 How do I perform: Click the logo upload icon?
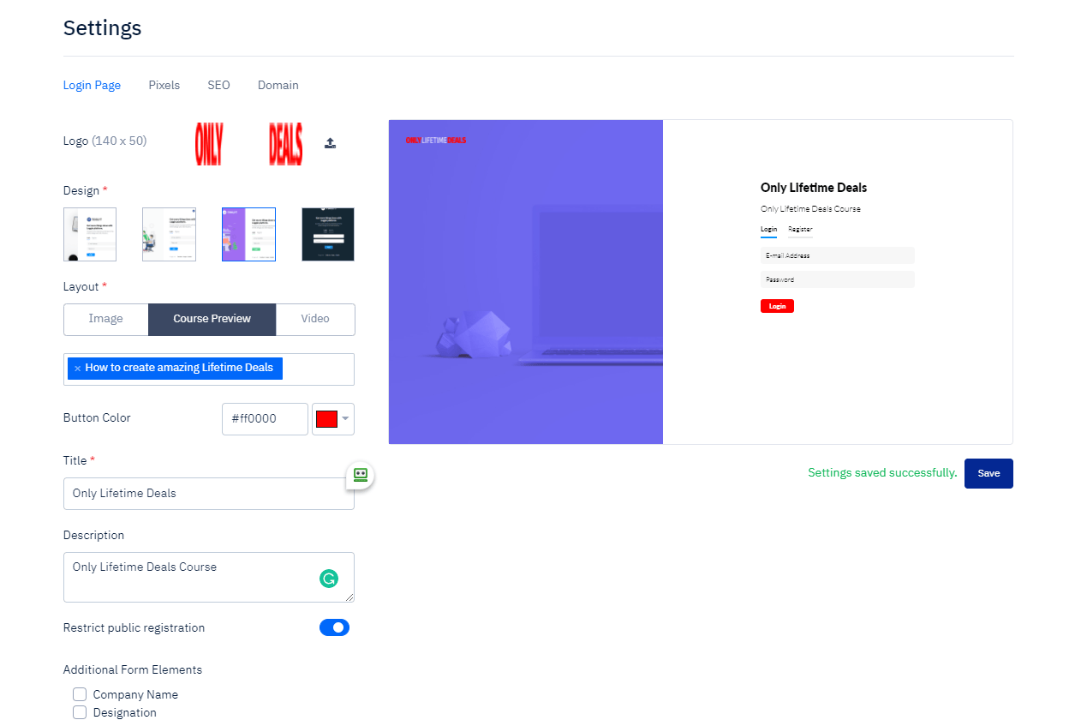[x=330, y=143]
